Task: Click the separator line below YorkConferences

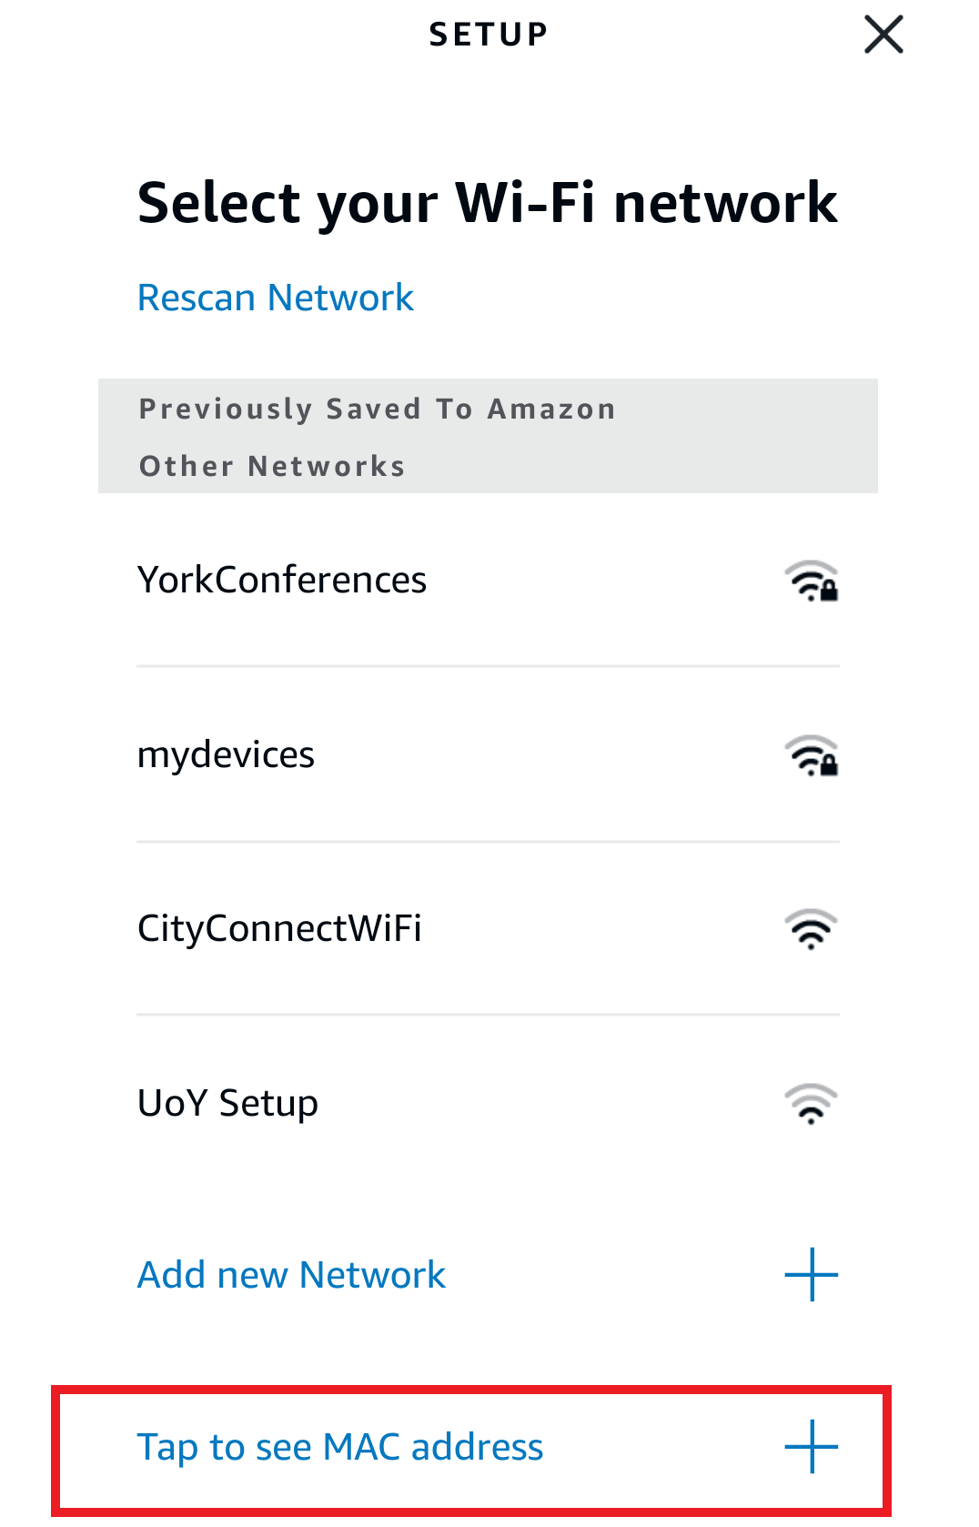Action: click(488, 666)
